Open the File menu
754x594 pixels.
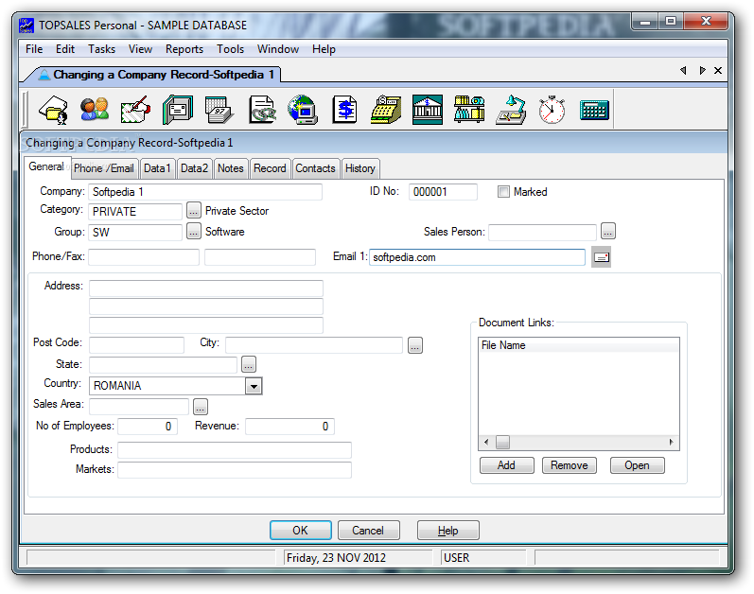[34, 49]
